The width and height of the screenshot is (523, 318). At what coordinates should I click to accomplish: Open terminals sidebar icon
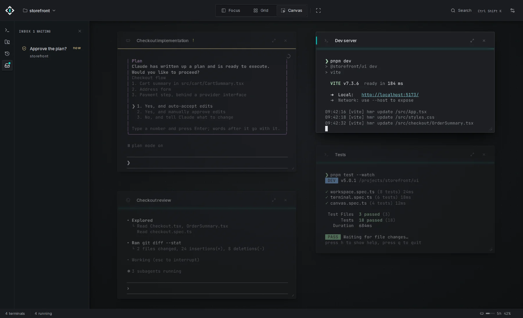7,30
